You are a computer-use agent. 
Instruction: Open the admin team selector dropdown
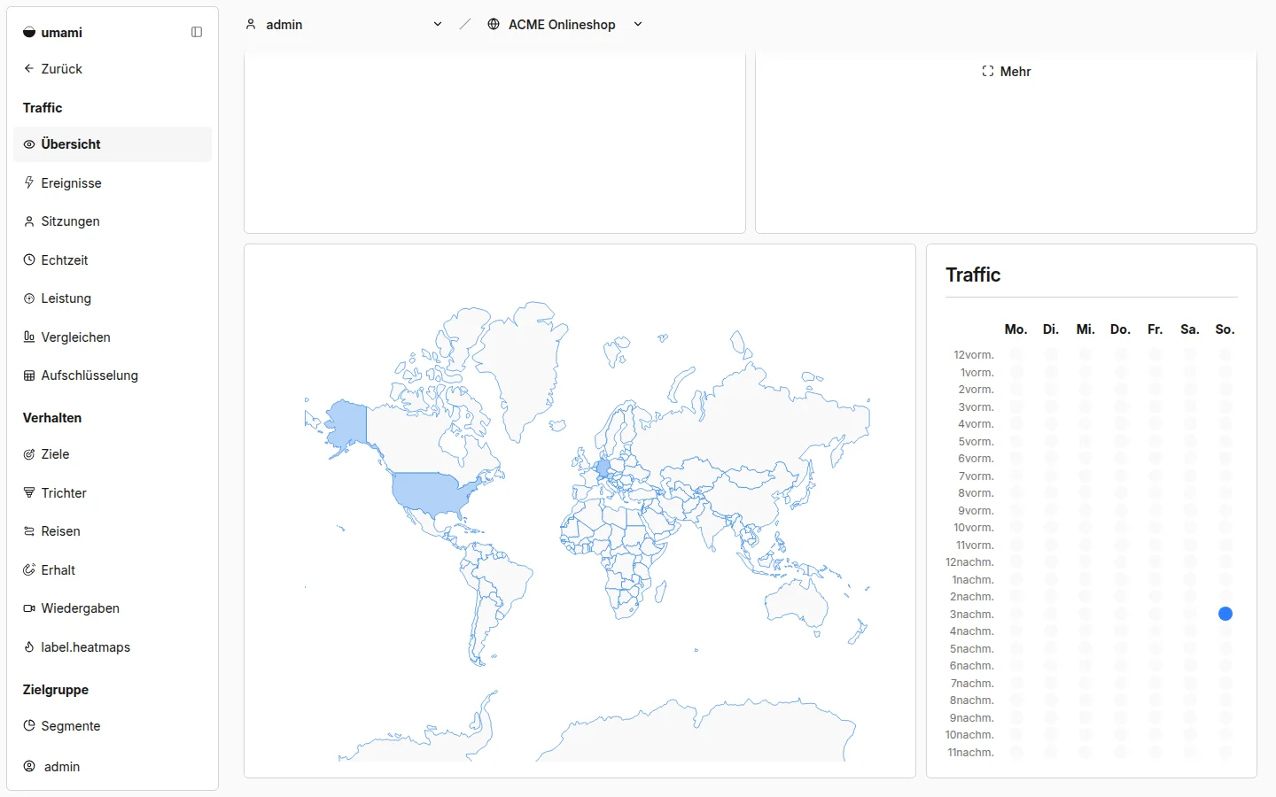coord(344,25)
